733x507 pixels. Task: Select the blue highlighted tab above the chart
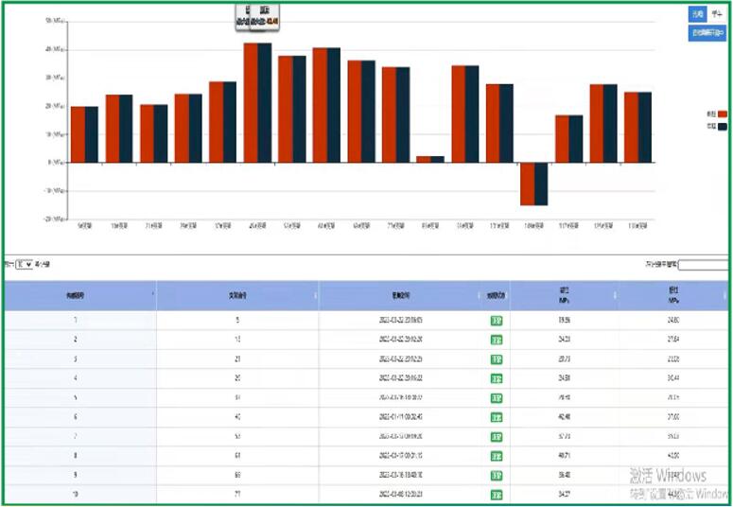click(697, 15)
